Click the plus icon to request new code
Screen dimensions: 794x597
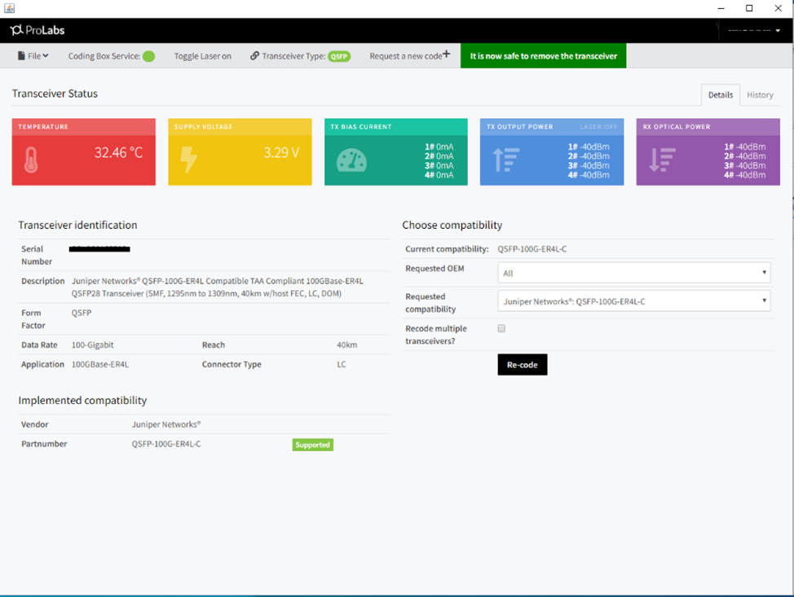click(x=446, y=55)
